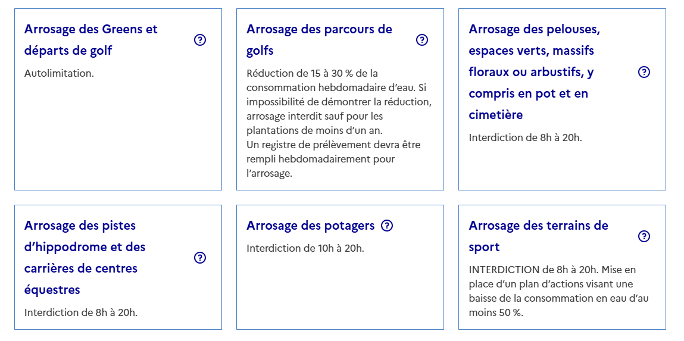Click the Autolimitation text
The image size is (684, 341).
[x=59, y=73]
